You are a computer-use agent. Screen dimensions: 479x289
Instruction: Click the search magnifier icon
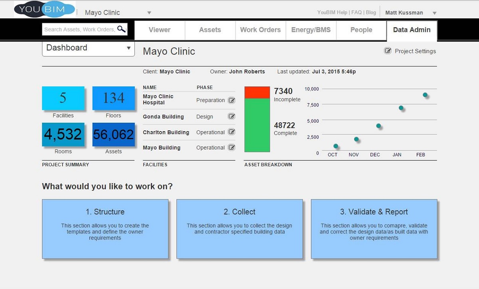click(121, 29)
